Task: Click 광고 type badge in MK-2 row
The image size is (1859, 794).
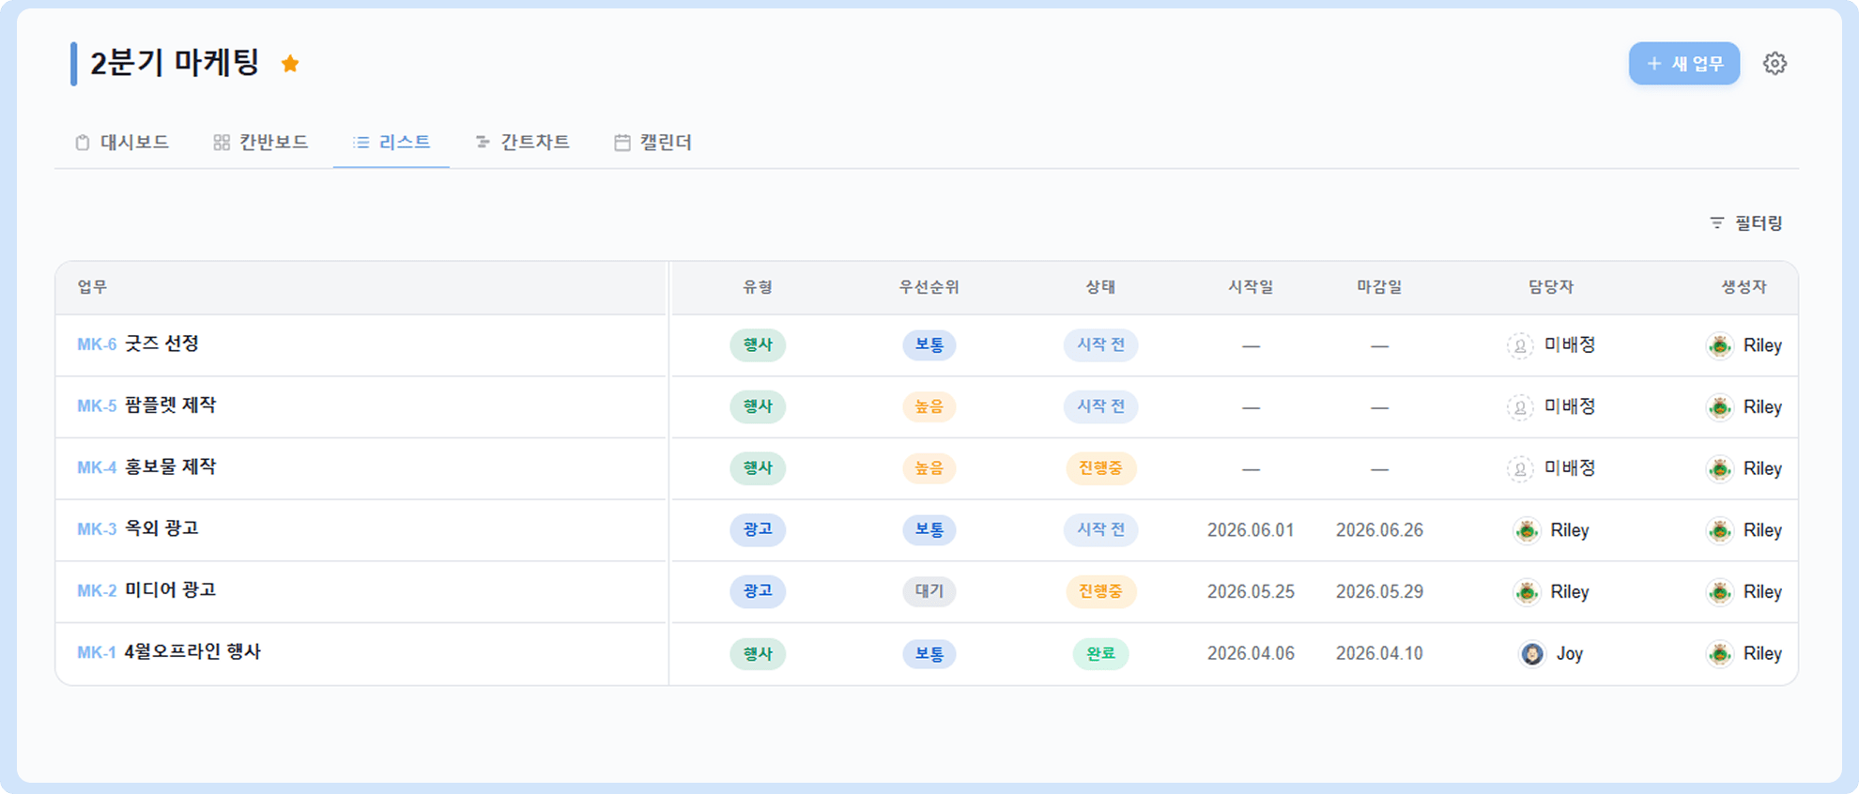Action: 758,591
